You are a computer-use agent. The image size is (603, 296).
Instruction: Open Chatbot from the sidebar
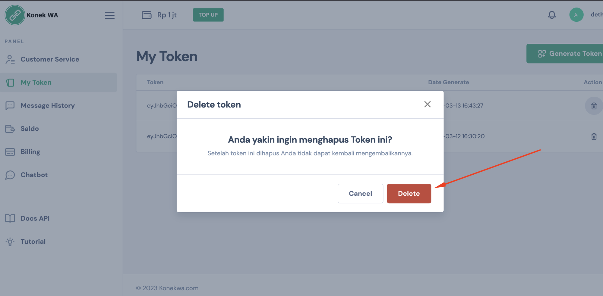(x=34, y=175)
